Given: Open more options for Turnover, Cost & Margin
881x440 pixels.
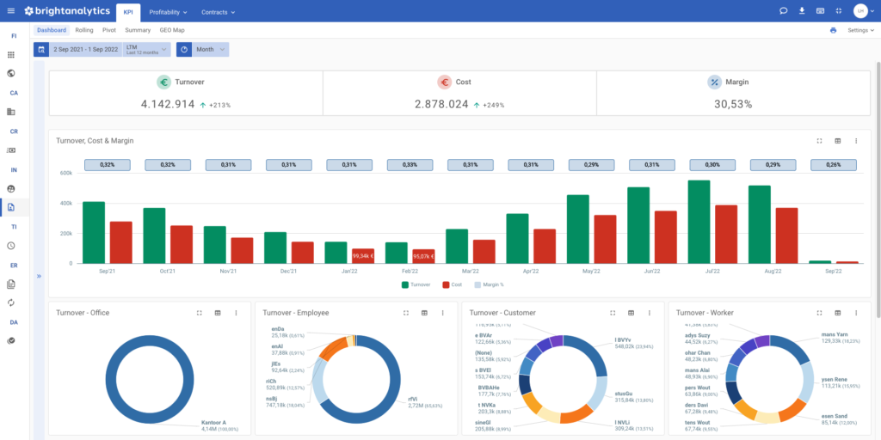Looking at the screenshot, I should point(856,141).
